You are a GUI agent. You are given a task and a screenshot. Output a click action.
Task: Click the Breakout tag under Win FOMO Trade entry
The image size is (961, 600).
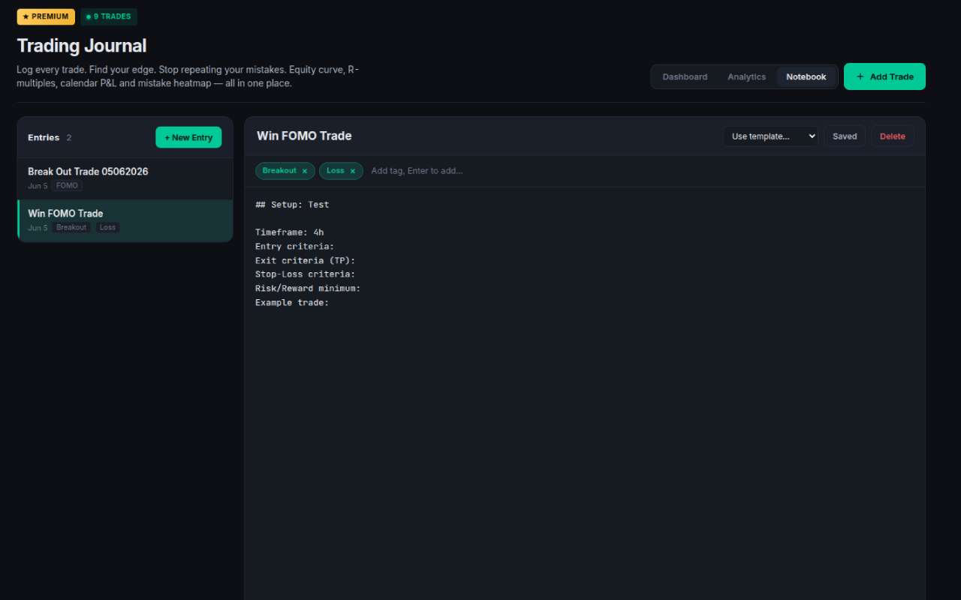pyautogui.click(x=71, y=227)
